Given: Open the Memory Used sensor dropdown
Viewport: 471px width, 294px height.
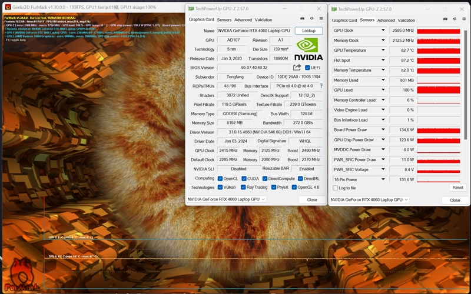Looking at the screenshot, I should 383,80.
